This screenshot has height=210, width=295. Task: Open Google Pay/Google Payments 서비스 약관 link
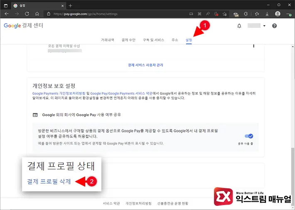click(121, 93)
